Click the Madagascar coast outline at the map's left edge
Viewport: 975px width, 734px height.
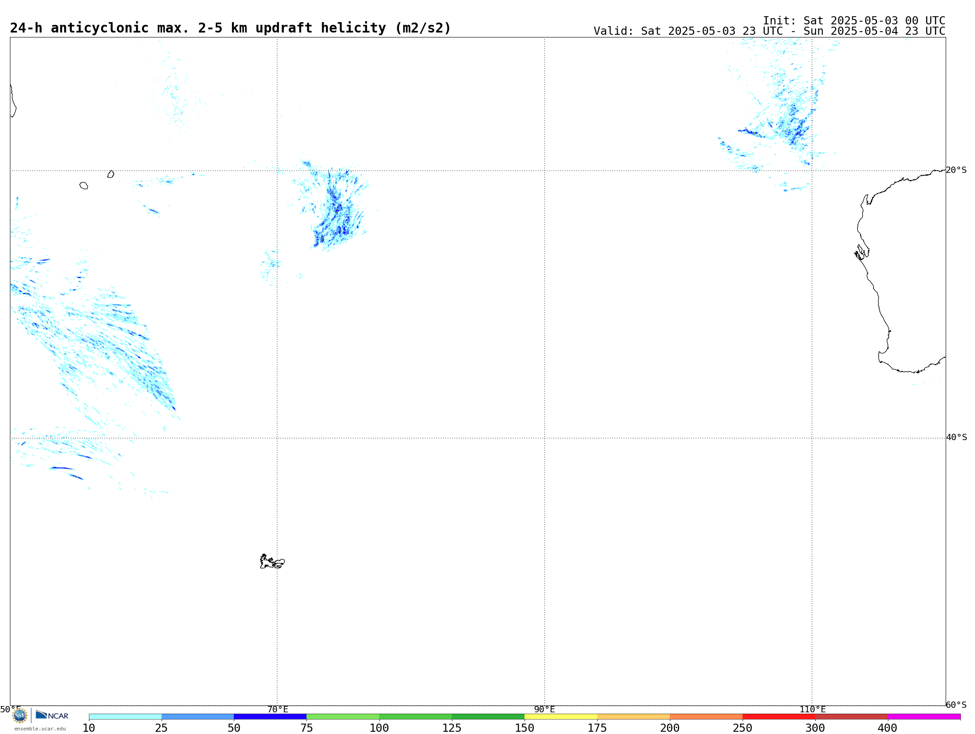[13, 101]
